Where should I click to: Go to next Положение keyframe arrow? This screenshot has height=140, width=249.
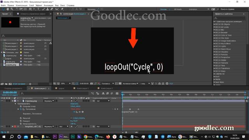click(117, 109)
